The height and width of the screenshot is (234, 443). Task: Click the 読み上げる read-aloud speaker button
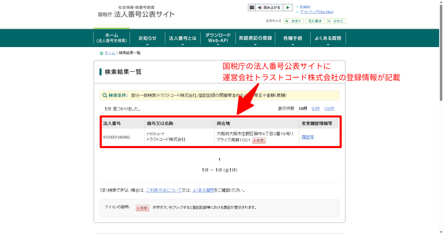(x=269, y=8)
